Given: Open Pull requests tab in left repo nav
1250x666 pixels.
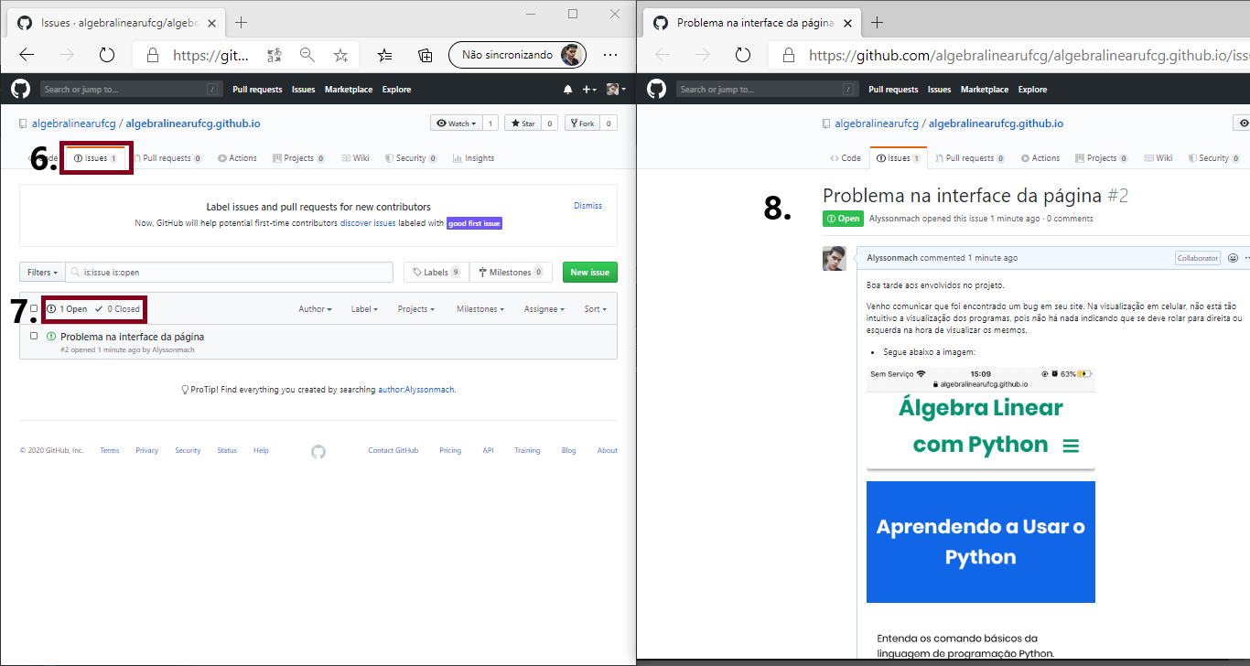Looking at the screenshot, I should (x=167, y=158).
